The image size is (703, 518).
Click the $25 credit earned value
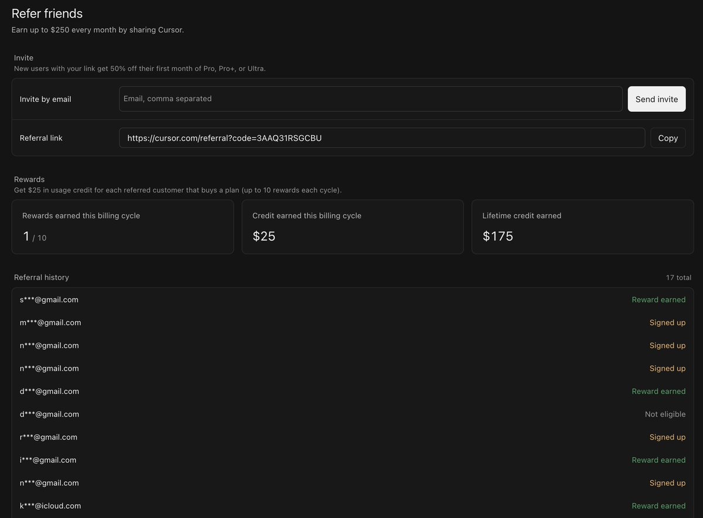point(264,236)
